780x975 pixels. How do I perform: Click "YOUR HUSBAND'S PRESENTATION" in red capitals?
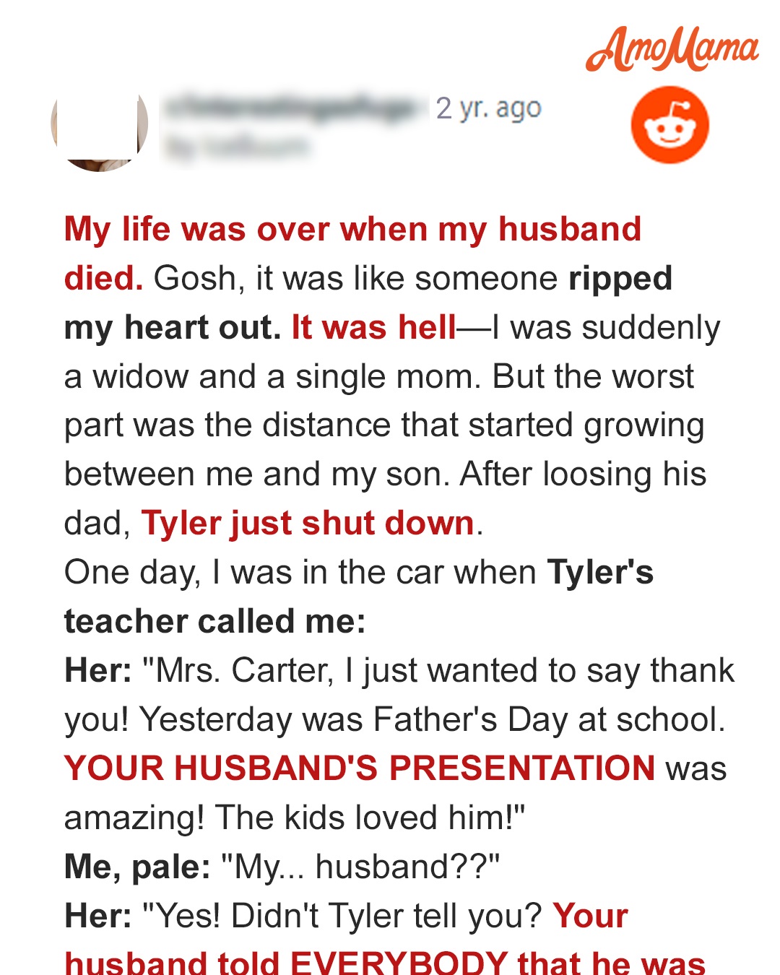point(360,768)
